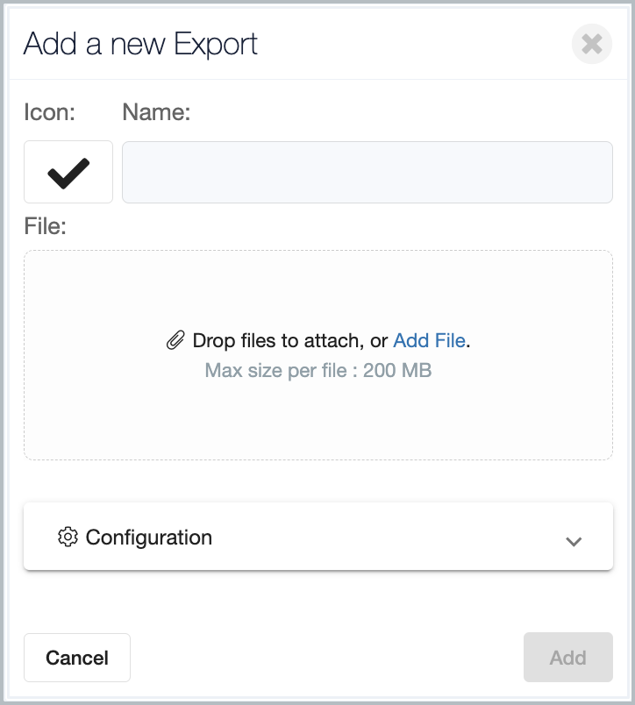
Task: Click the Name: field label
Action: [156, 112]
